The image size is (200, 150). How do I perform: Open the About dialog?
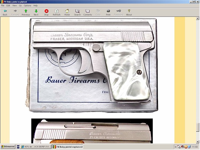point(129,13)
